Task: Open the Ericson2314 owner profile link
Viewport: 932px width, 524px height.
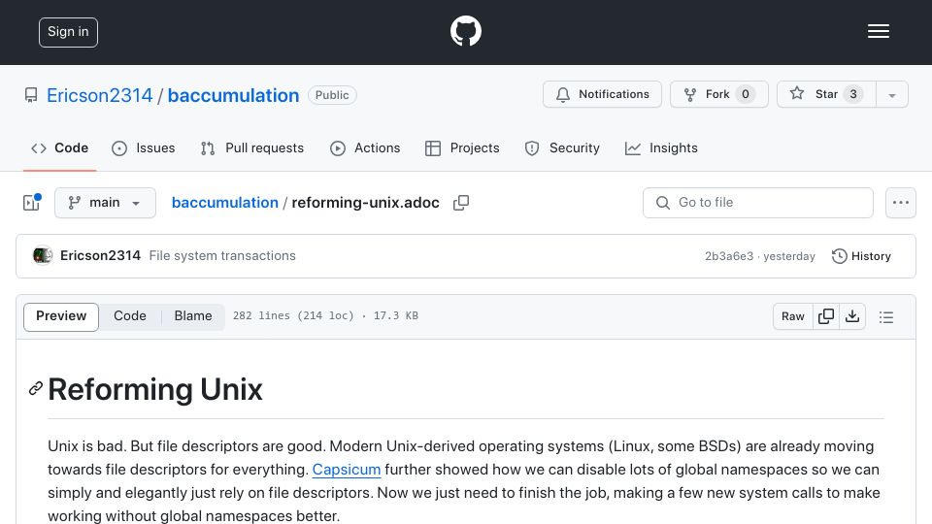Action: pos(99,95)
